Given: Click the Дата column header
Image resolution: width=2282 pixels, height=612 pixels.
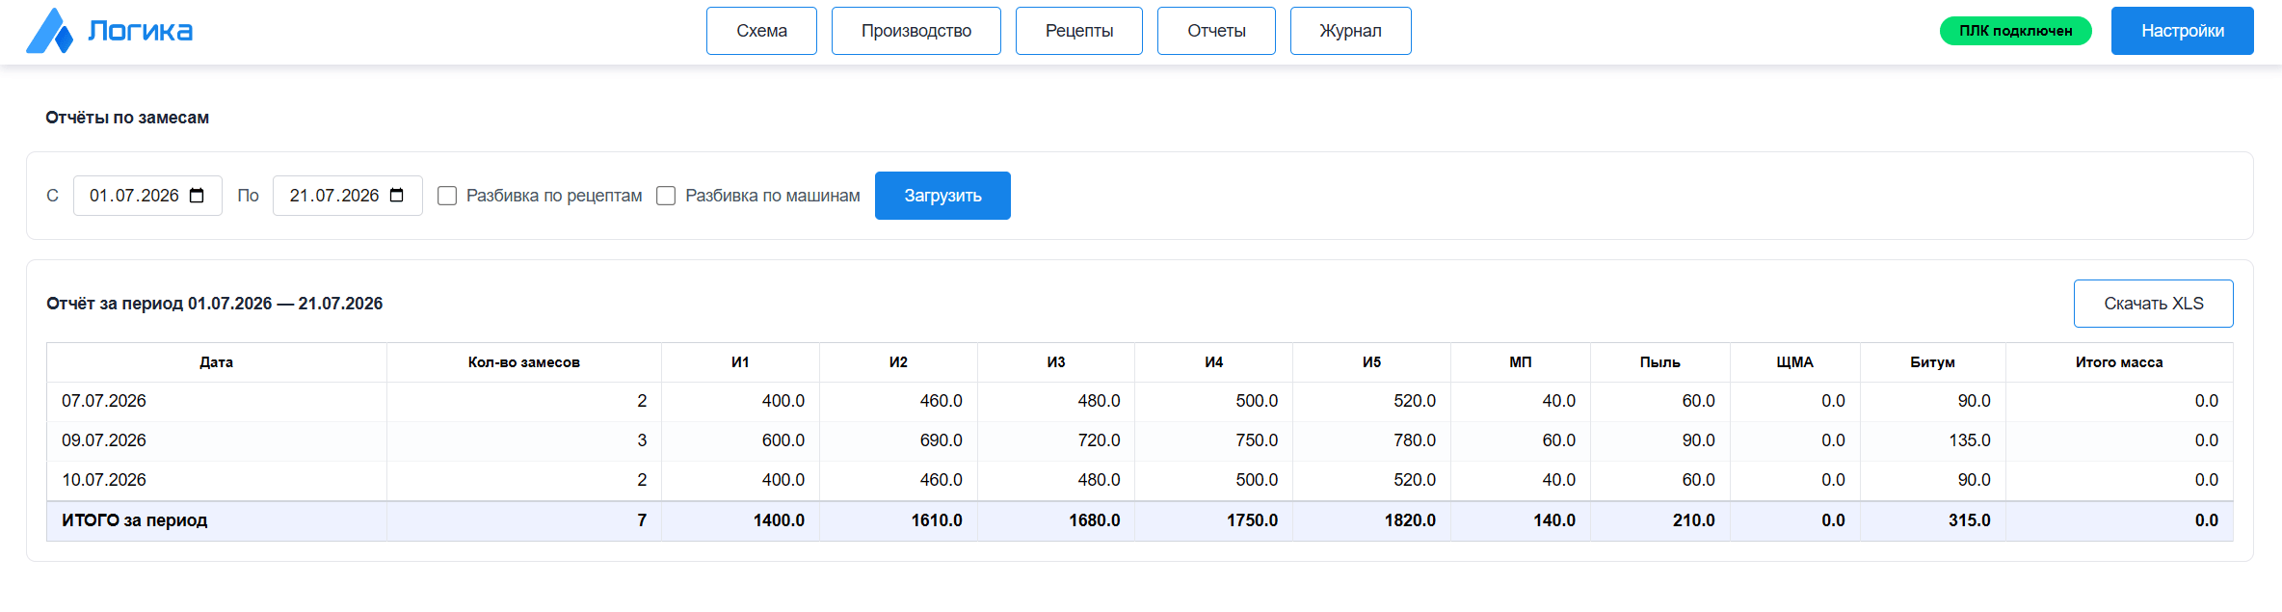Looking at the screenshot, I should click(x=217, y=362).
